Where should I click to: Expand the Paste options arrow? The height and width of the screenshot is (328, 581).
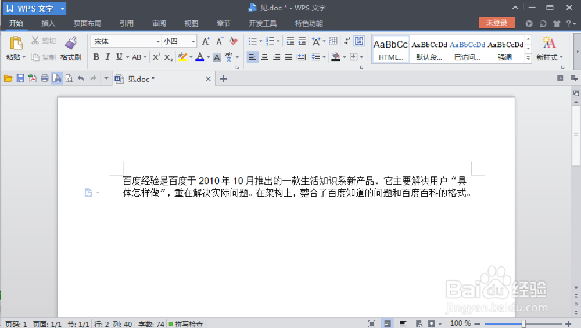point(24,57)
